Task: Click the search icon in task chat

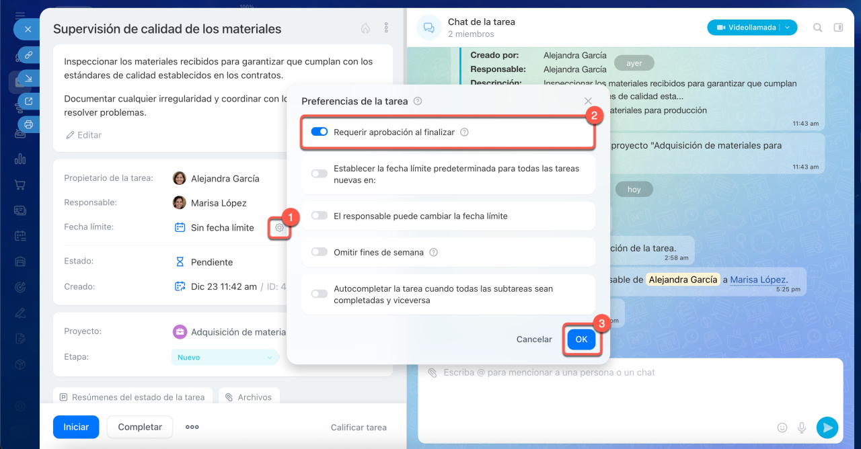Action: click(817, 28)
